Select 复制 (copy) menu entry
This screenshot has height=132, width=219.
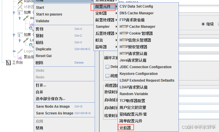(x=64, y=35)
